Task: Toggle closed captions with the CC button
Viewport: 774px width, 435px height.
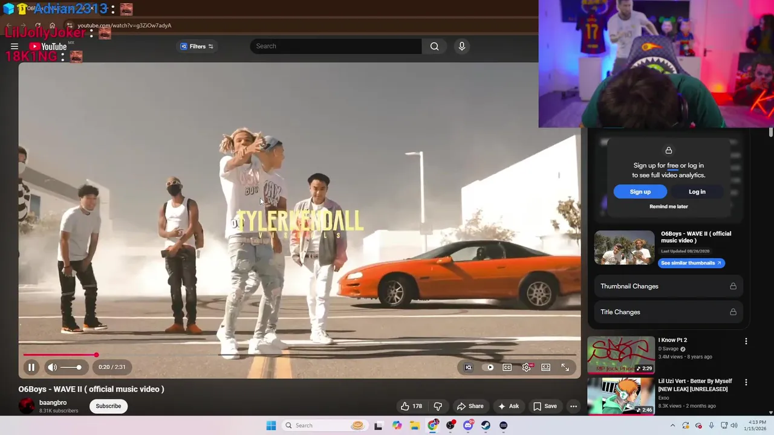Action: pyautogui.click(x=507, y=367)
